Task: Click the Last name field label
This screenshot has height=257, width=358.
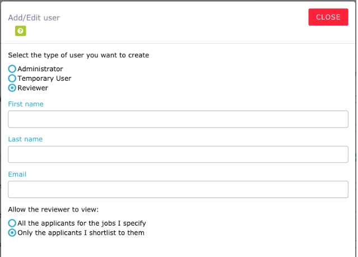Action: (25, 139)
